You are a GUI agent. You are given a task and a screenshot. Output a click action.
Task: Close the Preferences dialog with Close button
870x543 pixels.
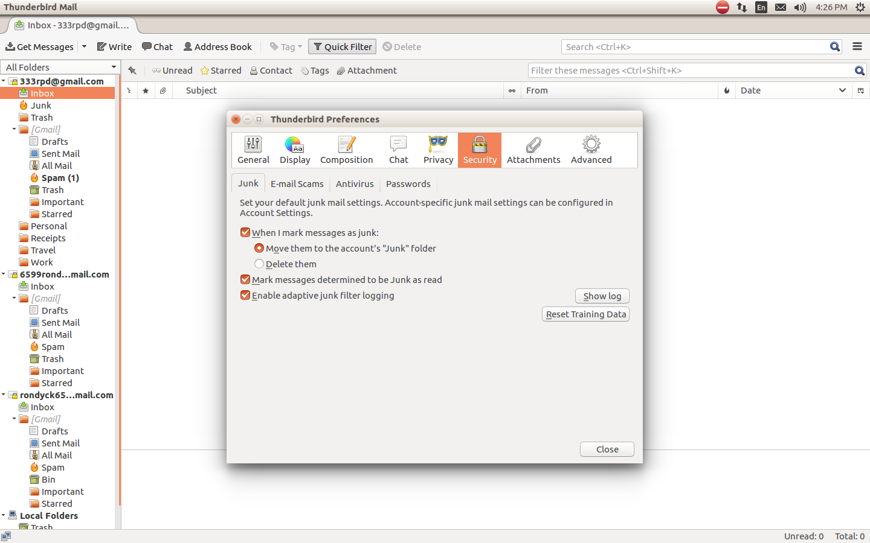(607, 449)
